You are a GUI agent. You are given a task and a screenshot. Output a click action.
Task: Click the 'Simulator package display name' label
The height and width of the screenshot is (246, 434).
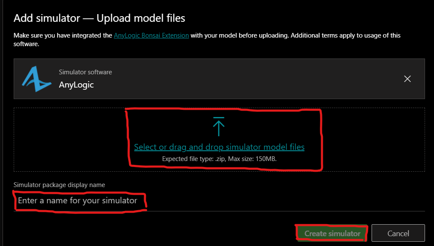click(x=59, y=185)
